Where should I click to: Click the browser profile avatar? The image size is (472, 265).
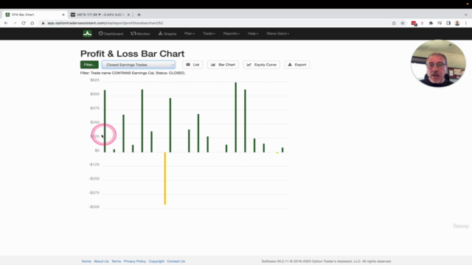point(457,23)
